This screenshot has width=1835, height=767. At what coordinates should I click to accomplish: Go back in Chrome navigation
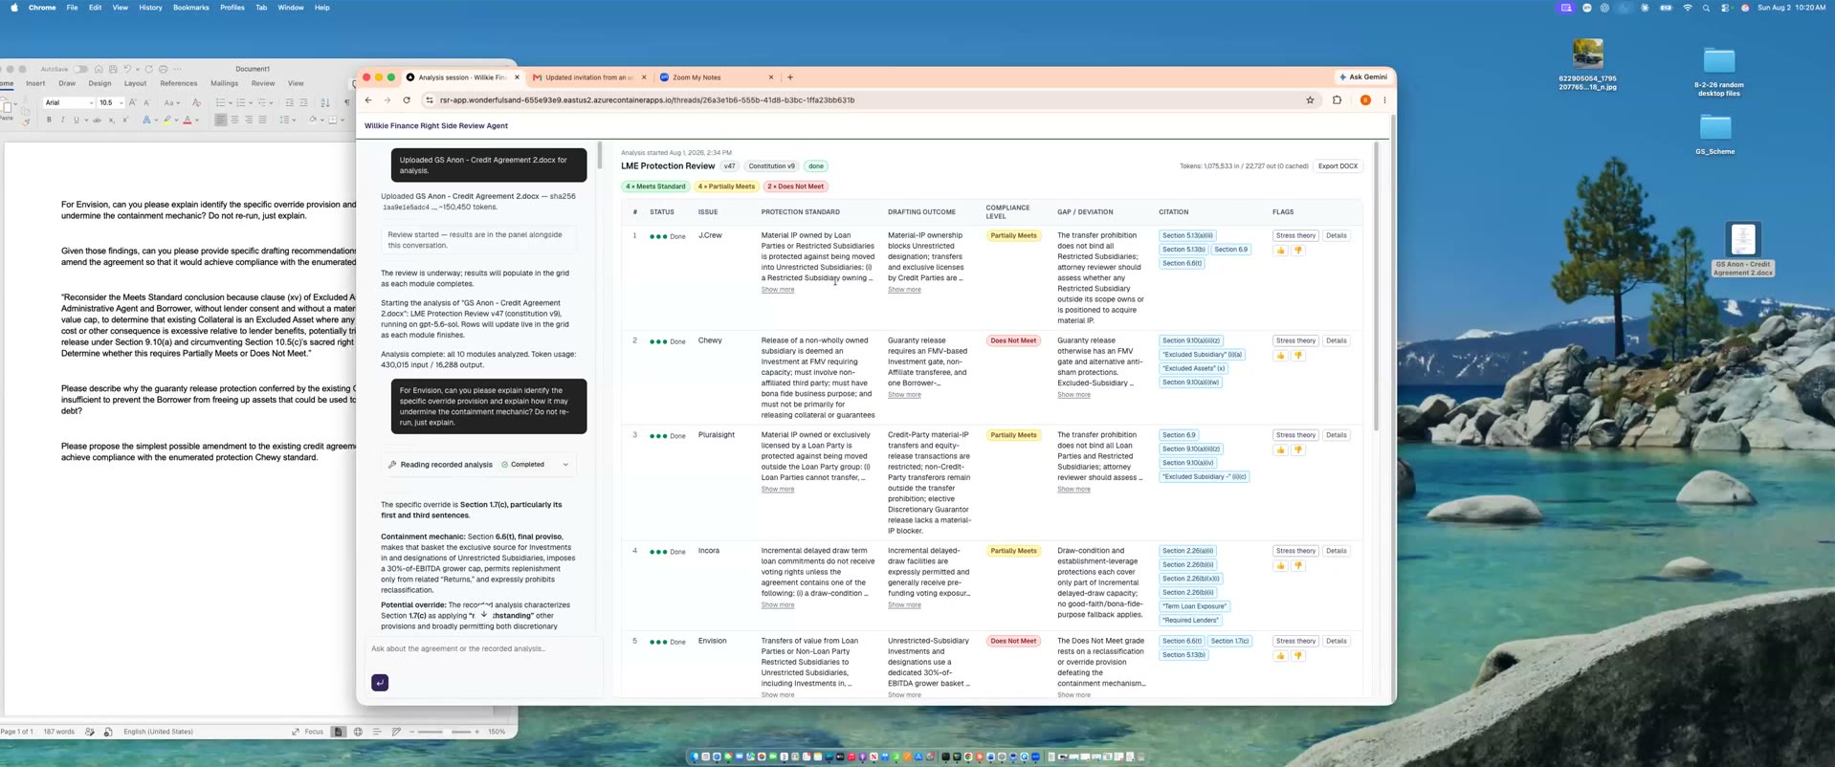(x=368, y=99)
